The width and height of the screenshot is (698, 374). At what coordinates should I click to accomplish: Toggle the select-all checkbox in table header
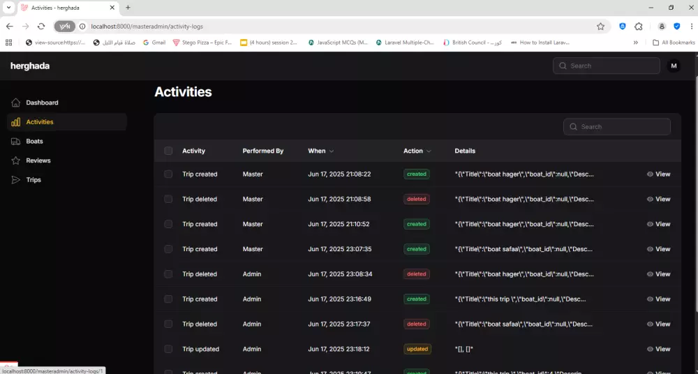(168, 151)
